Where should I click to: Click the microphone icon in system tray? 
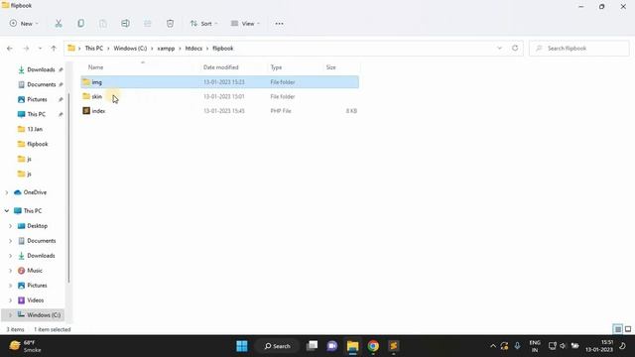point(517,346)
